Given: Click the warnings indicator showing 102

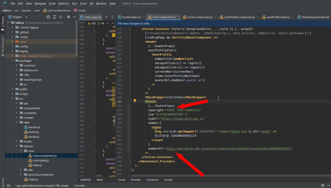Looking at the screenshot, I should 92,23.
